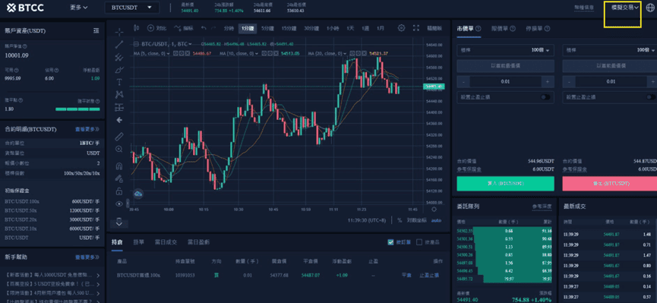Click the redo arrow in chart toolbar

[213, 28]
